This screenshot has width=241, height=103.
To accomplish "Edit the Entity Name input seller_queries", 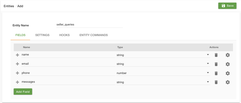I will tap(89, 25).
